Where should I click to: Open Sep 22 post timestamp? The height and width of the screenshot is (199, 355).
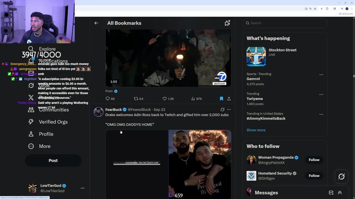pyautogui.click(x=159, y=110)
